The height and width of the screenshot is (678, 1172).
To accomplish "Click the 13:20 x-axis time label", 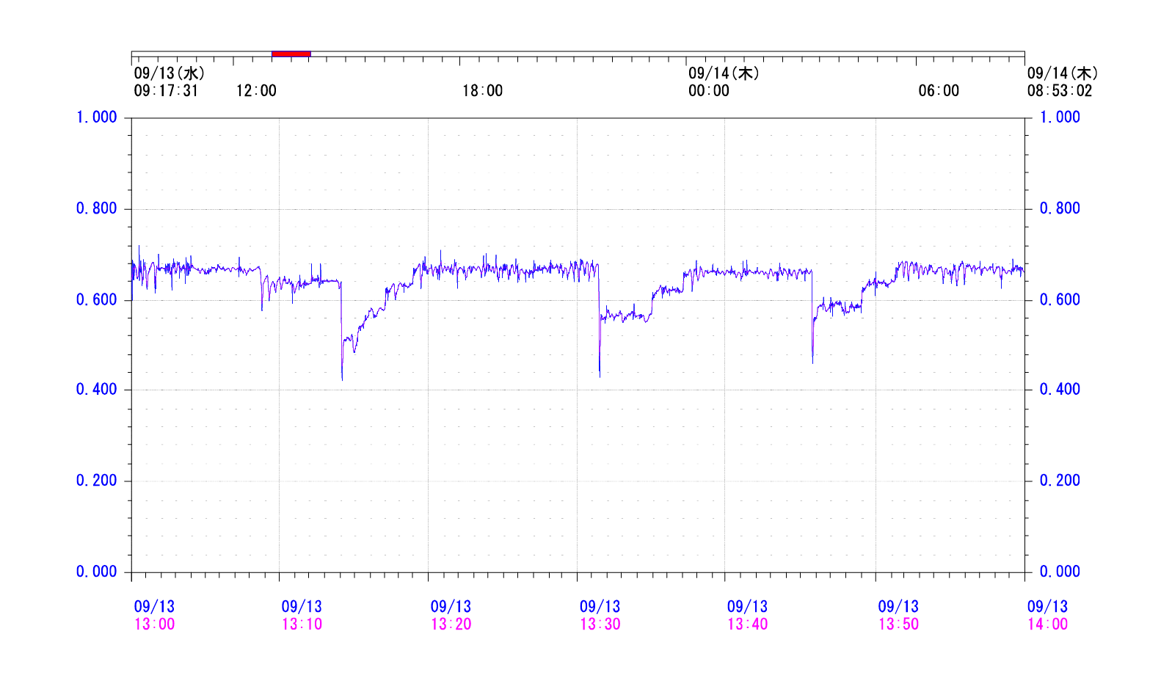I will [x=451, y=624].
